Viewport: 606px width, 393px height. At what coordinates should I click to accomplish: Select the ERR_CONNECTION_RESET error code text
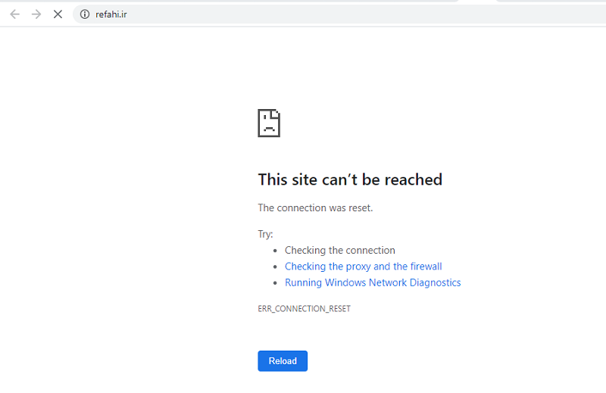coord(305,309)
